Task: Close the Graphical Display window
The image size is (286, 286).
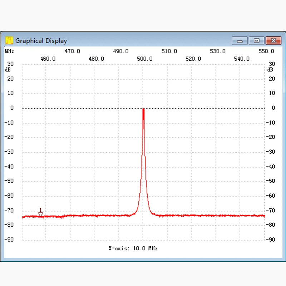Action: [273, 40]
